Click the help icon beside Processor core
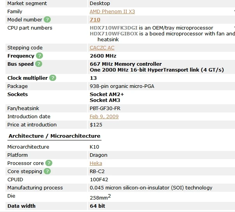Image resolution: width=235 pixels, height=212 pixels. (49, 163)
